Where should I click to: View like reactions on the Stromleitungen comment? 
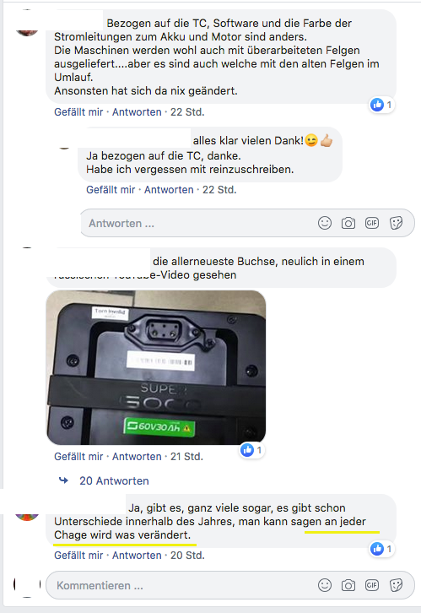[381, 105]
